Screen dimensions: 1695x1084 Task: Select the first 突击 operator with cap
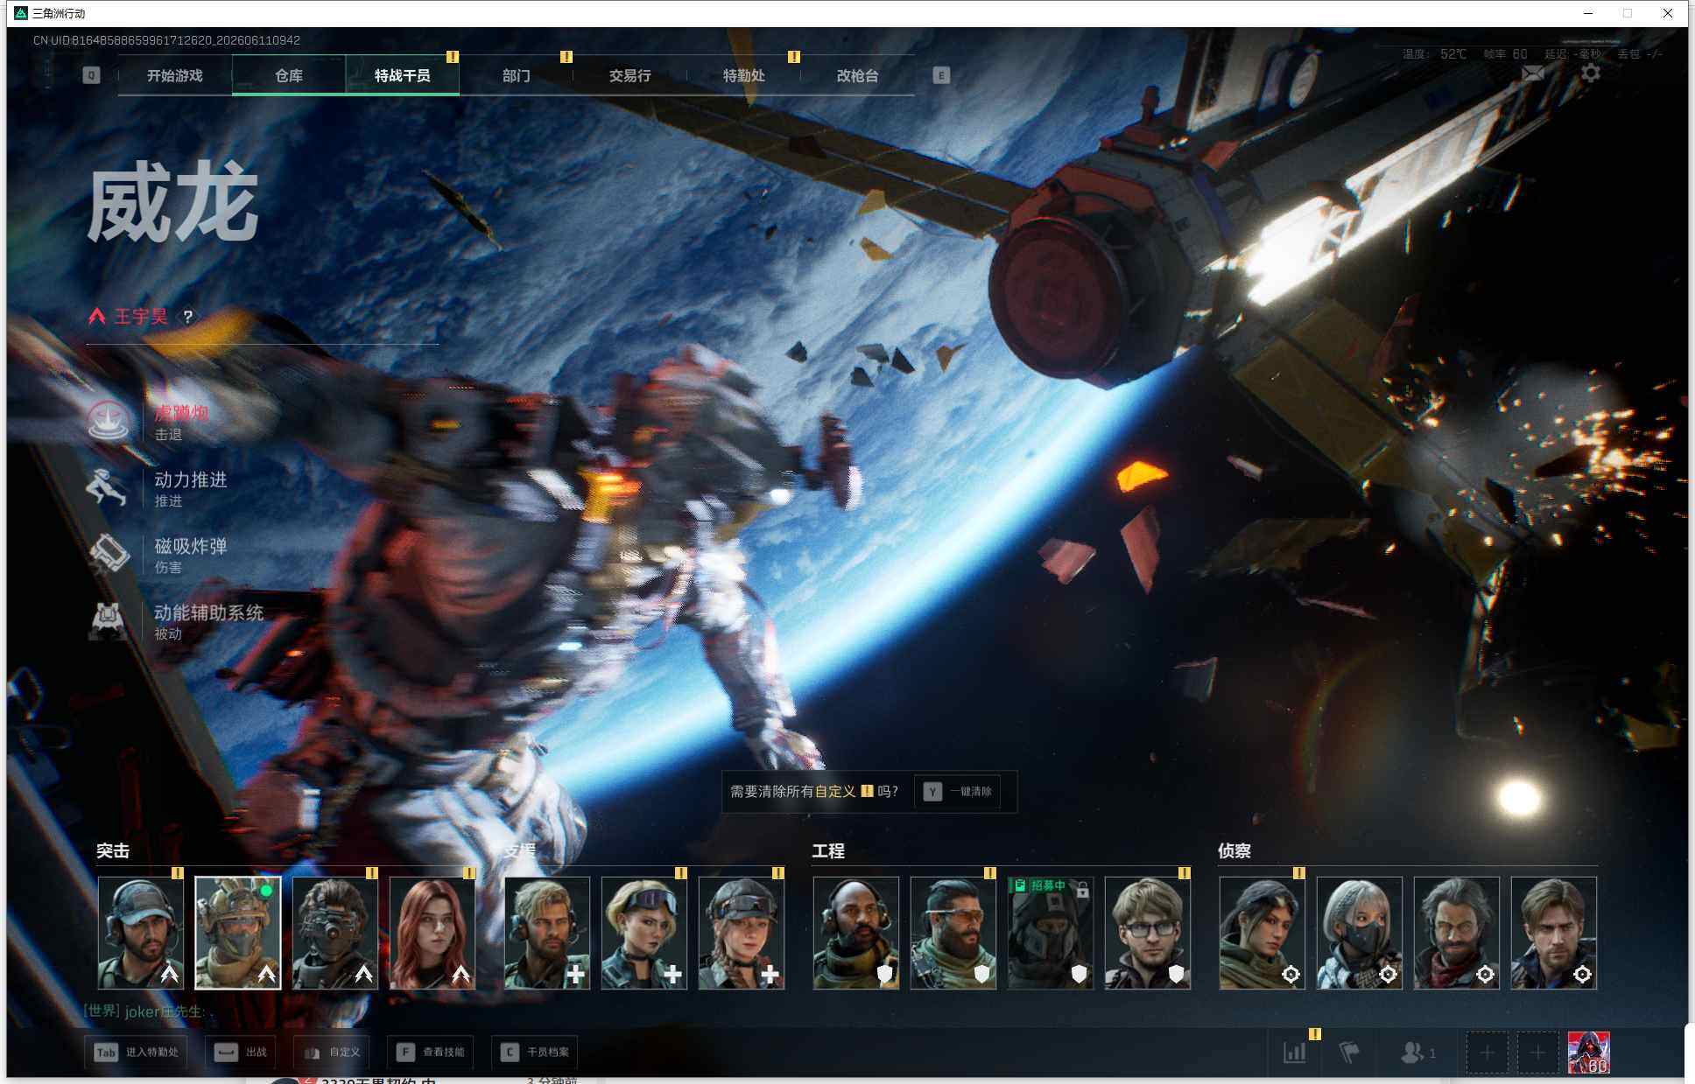point(141,933)
